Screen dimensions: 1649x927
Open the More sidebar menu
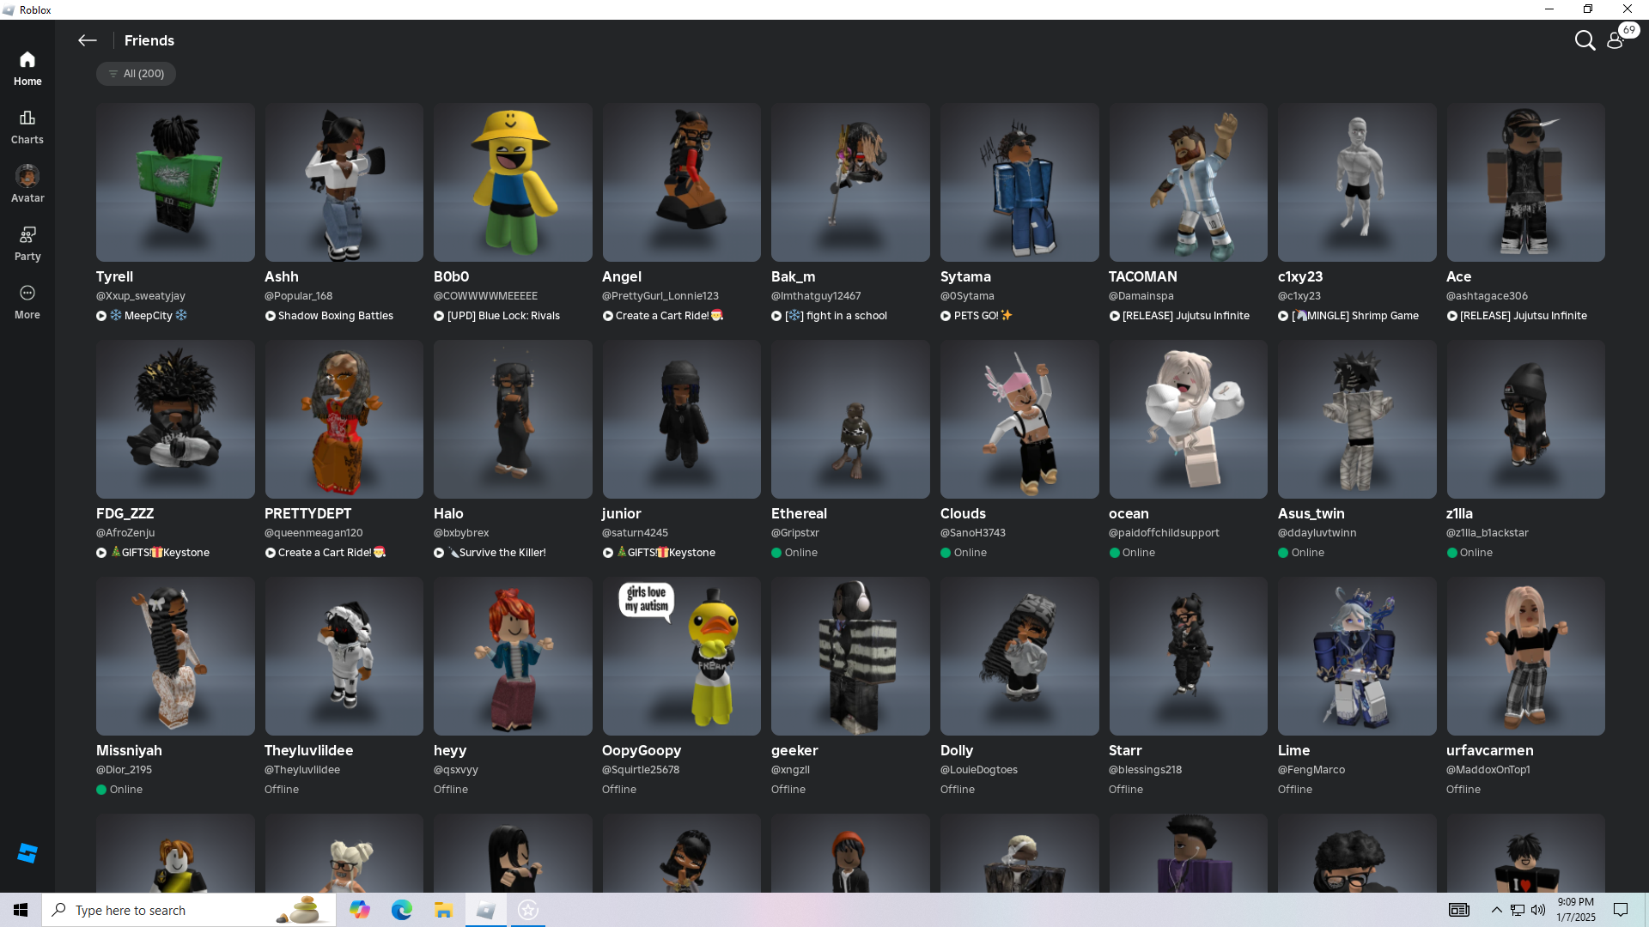[x=27, y=301]
